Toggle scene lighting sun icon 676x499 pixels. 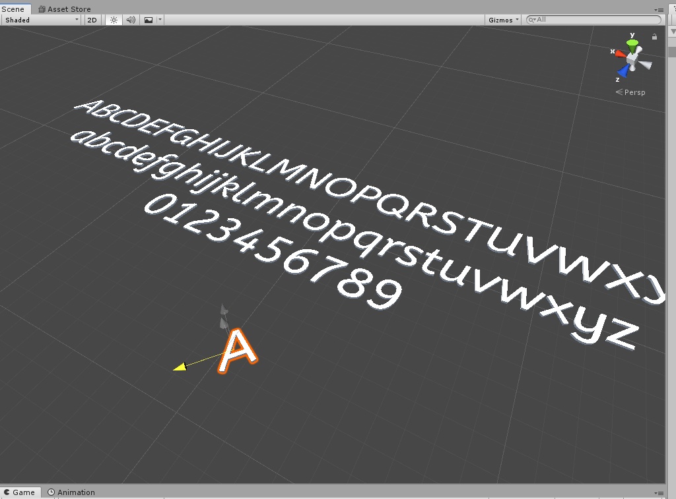pyautogui.click(x=114, y=20)
